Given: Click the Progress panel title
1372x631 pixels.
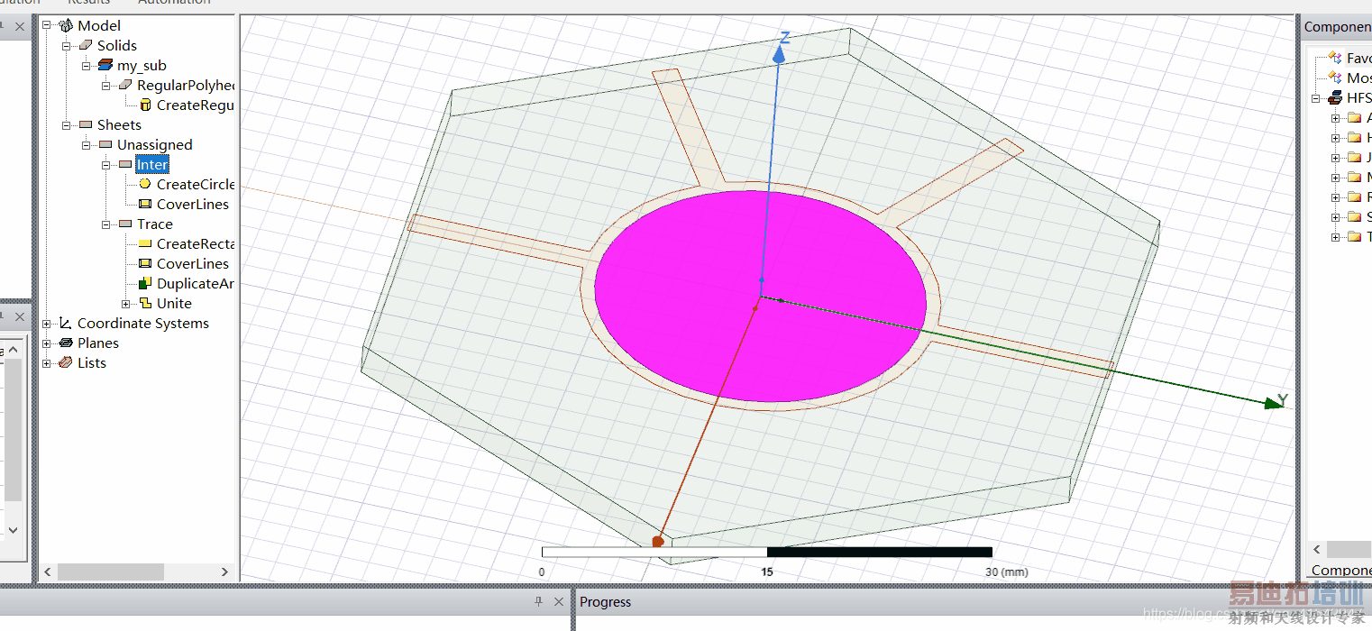Looking at the screenshot, I should coord(605,601).
